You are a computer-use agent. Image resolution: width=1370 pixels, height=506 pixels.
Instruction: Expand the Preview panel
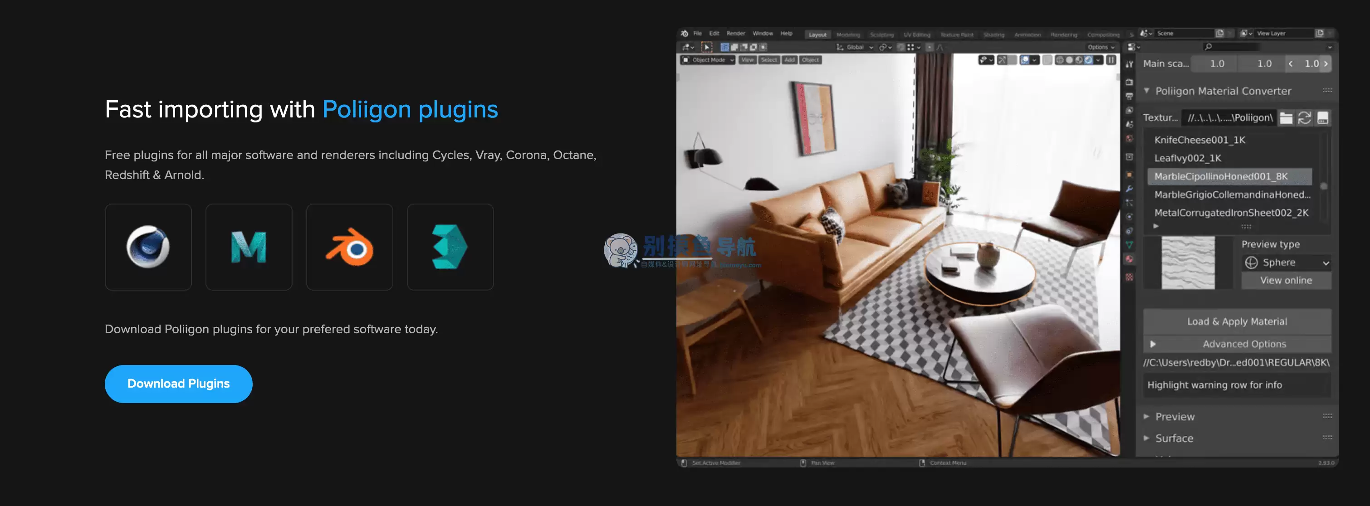[1147, 417]
